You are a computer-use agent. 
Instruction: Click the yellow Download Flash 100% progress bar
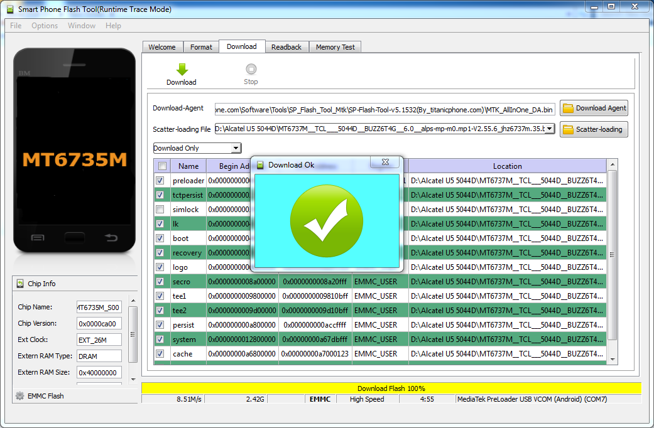391,388
